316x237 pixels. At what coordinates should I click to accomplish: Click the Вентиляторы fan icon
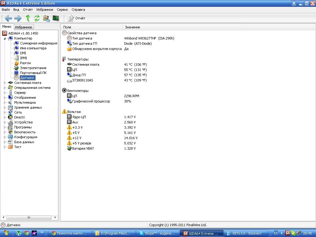tap(64, 90)
